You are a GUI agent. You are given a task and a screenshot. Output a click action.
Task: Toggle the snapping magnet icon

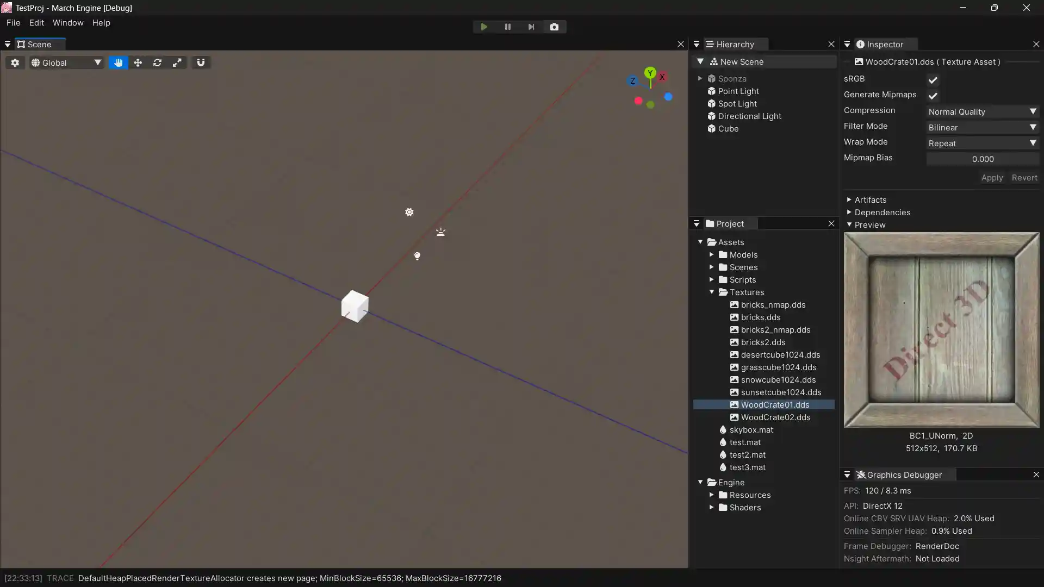201,63
